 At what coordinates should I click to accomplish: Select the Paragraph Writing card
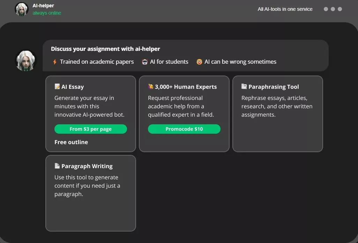[x=91, y=193]
